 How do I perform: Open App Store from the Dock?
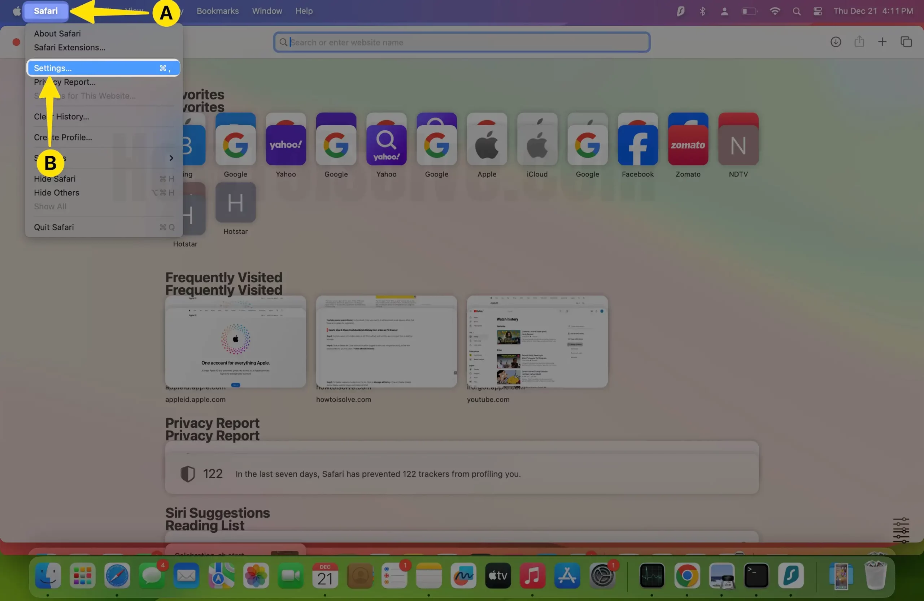[x=567, y=575]
